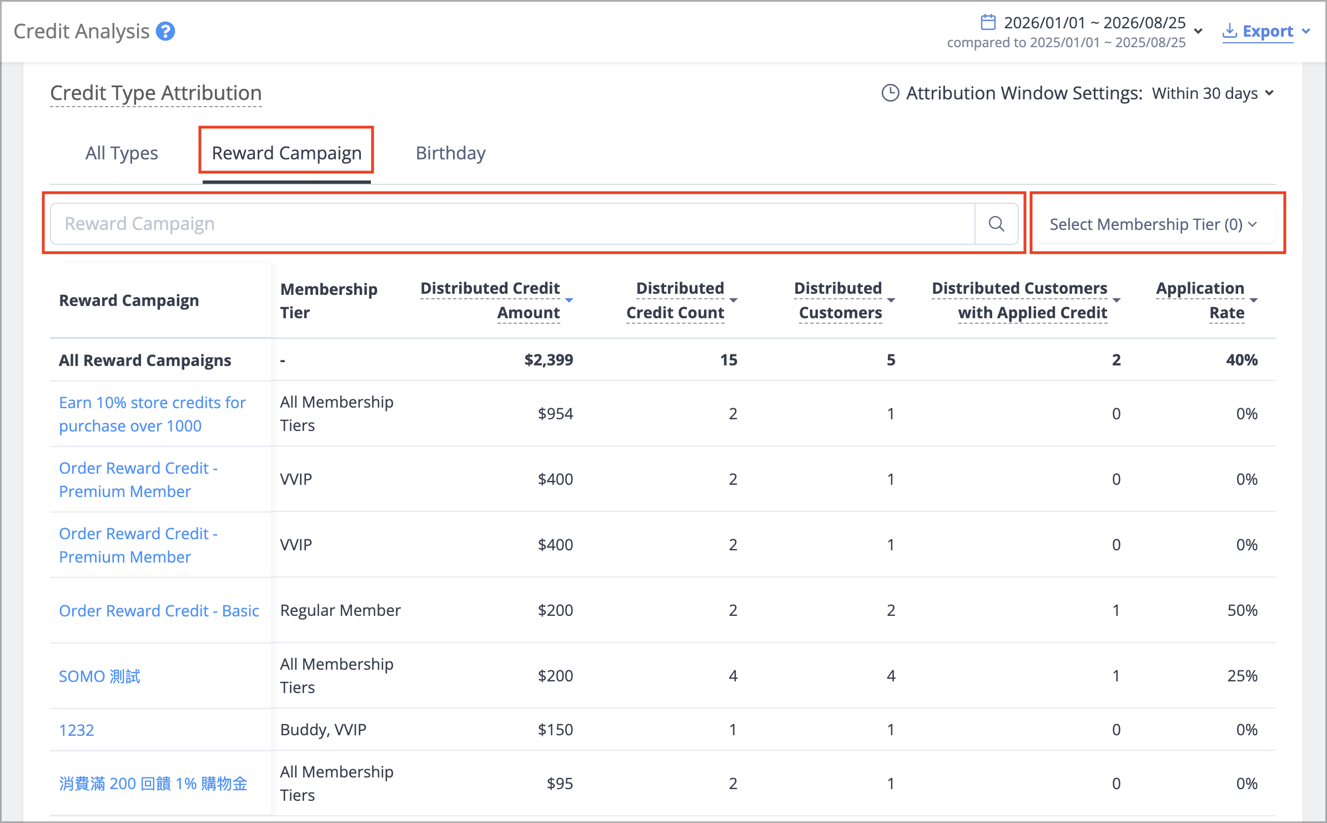Open the Export dropdown
Viewport: 1327px width, 823px height.
pos(1266,31)
